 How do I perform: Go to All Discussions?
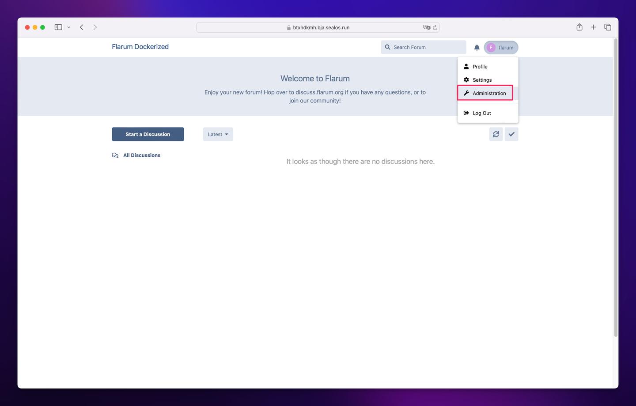pyautogui.click(x=136, y=156)
